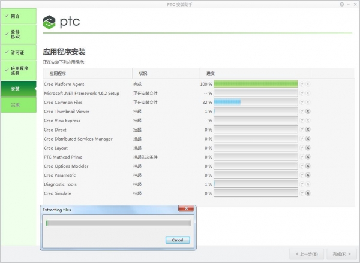Open the help question mark icon in title bar
Image resolution: width=360 pixels, height=263 pixels.
pos(342,4)
